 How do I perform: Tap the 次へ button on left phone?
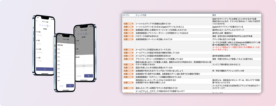(45, 69)
